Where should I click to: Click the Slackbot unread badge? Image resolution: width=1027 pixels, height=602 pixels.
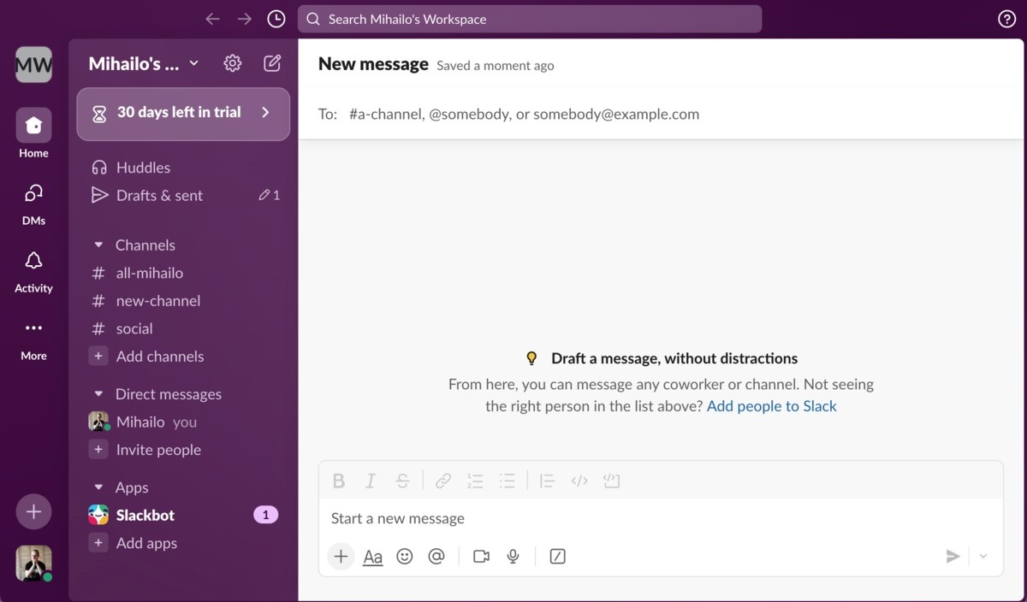click(x=265, y=515)
